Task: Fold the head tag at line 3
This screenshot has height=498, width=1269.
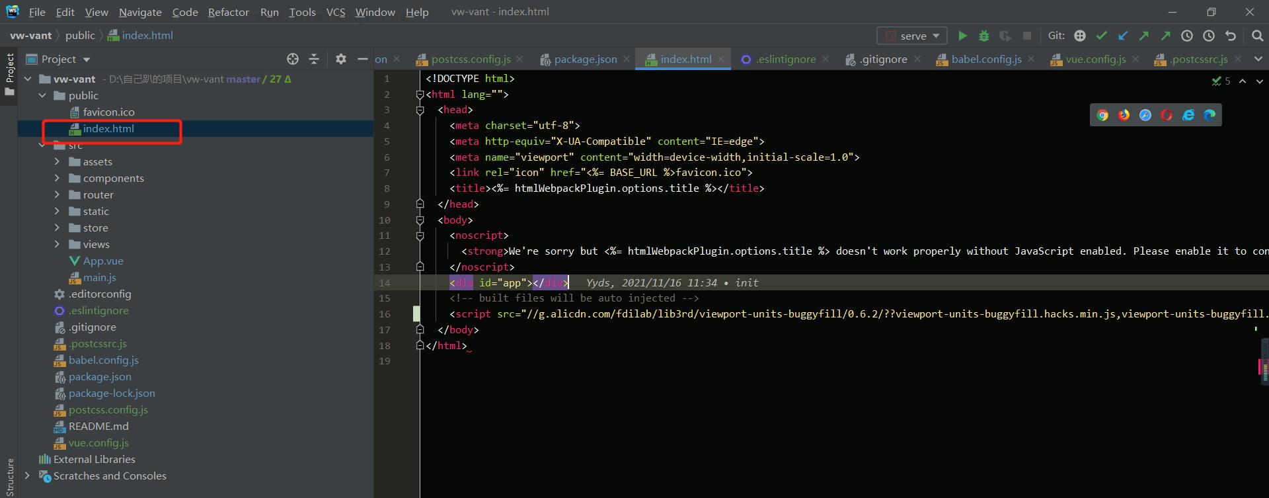Action: click(420, 110)
